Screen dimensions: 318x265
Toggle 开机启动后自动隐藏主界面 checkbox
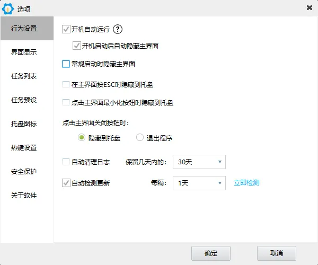coord(77,46)
